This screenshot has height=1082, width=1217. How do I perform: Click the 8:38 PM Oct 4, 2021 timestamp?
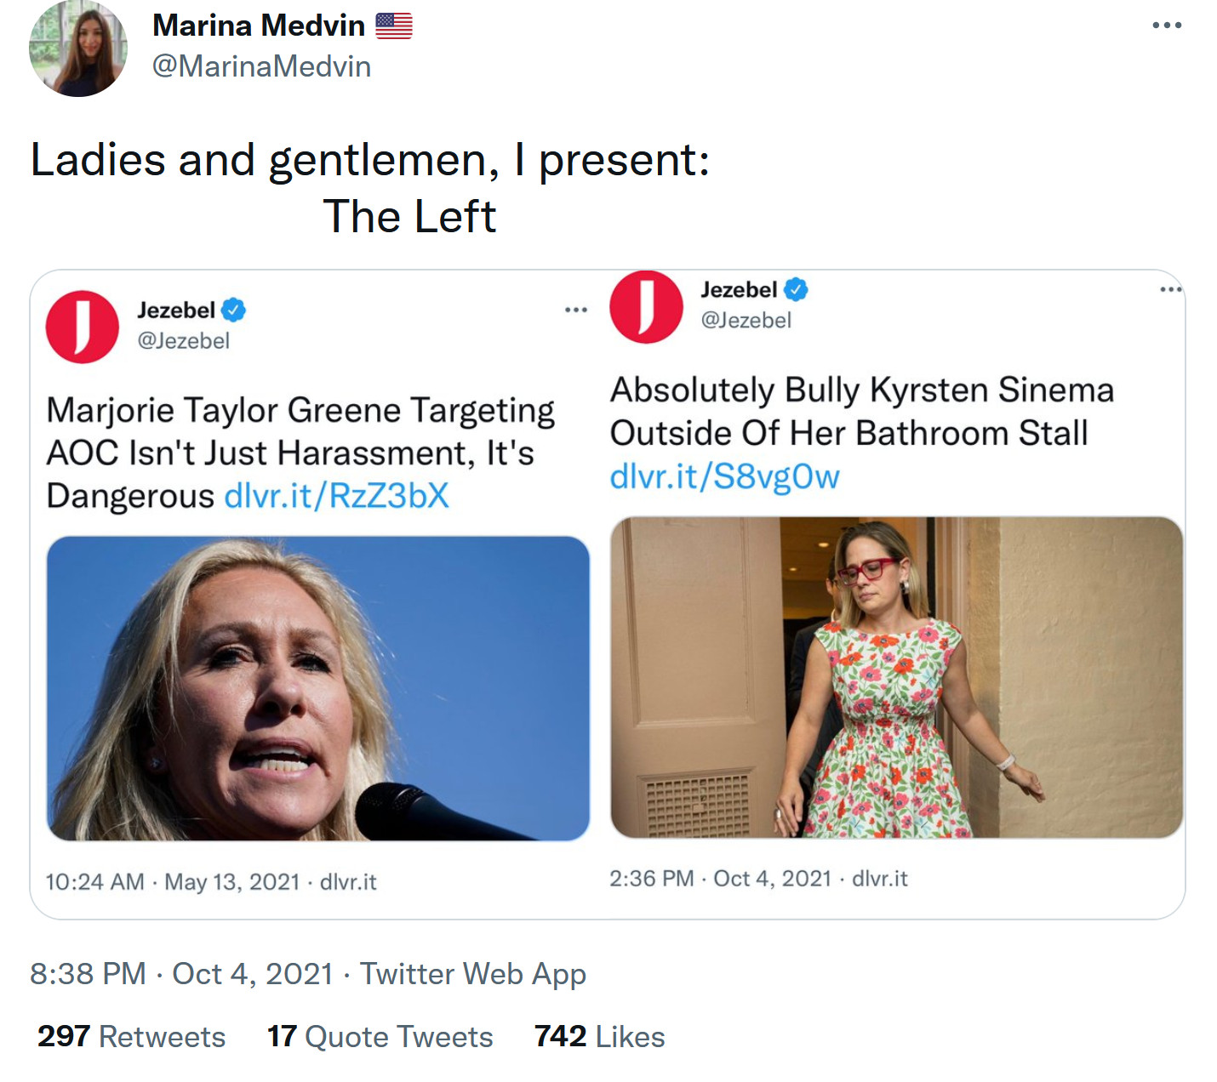point(181,973)
